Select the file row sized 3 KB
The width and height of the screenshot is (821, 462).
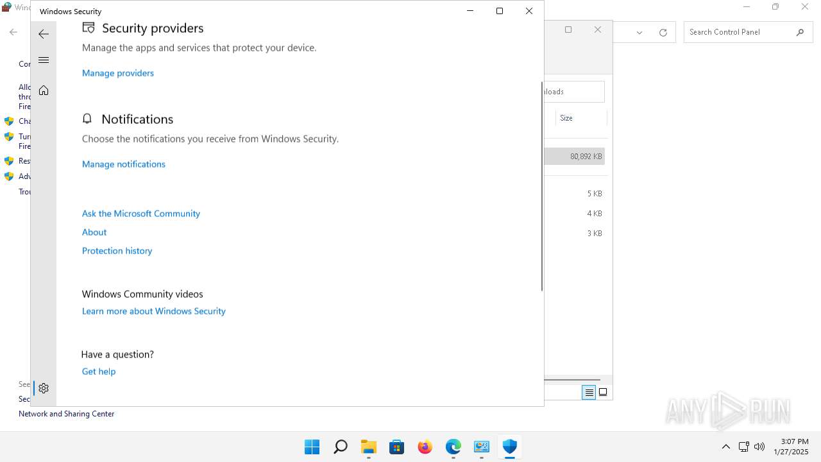coord(575,234)
